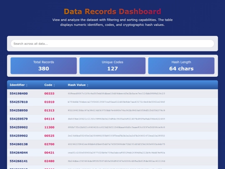Click the sort arrows beside Identifier
Viewport: 225px width, 169px height.
[27, 85]
